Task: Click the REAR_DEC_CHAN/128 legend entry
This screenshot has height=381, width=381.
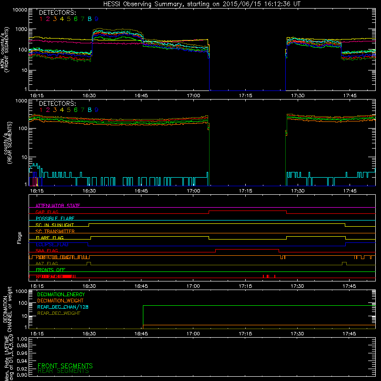Action: (63, 307)
